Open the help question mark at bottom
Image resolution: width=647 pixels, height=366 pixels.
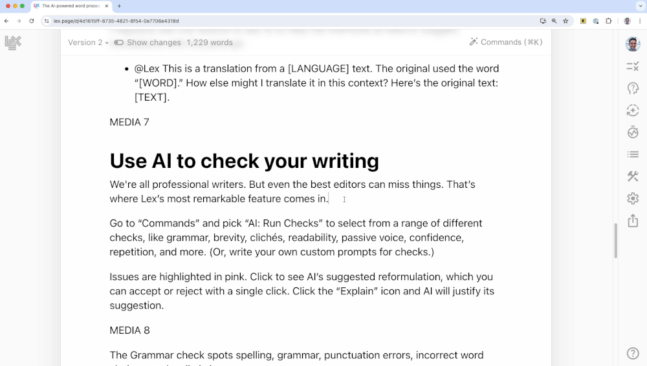coord(633,353)
